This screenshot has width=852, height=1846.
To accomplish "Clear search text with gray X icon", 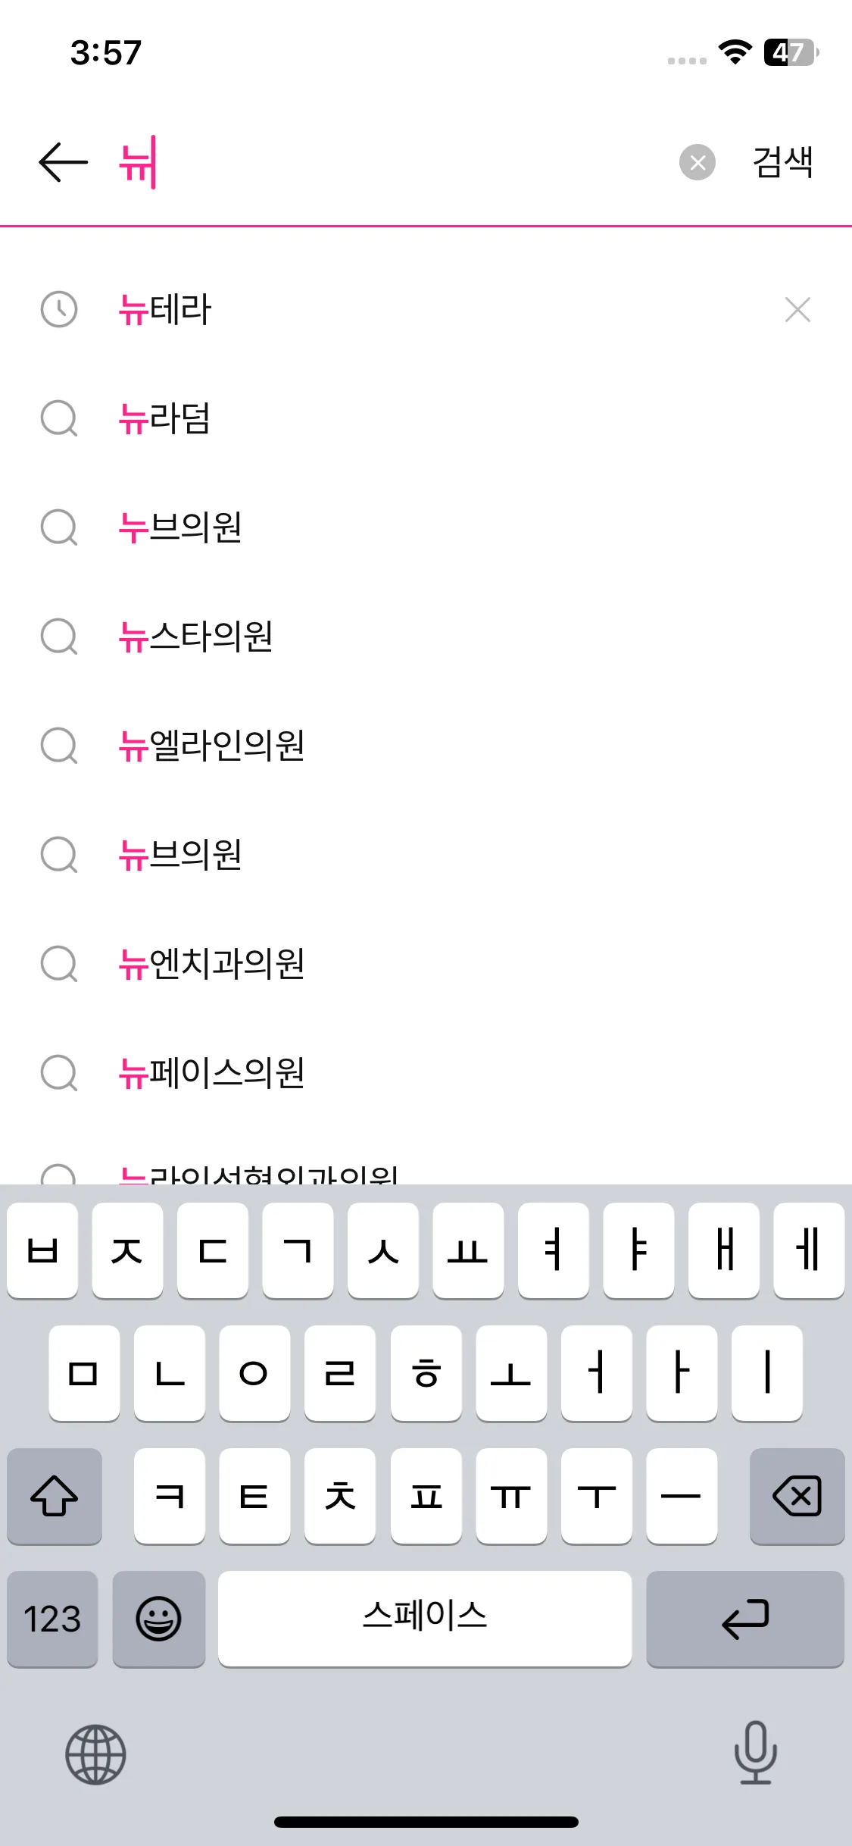I will point(698,162).
